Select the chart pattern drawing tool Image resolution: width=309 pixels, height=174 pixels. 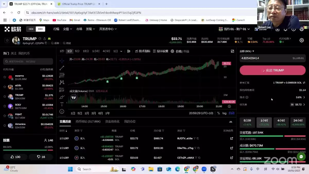coord(62,82)
